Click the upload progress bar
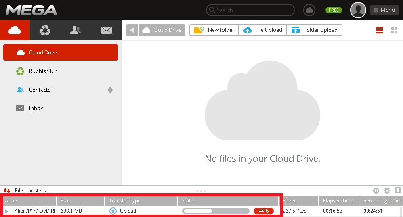The image size is (403, 217). [216, 211]
